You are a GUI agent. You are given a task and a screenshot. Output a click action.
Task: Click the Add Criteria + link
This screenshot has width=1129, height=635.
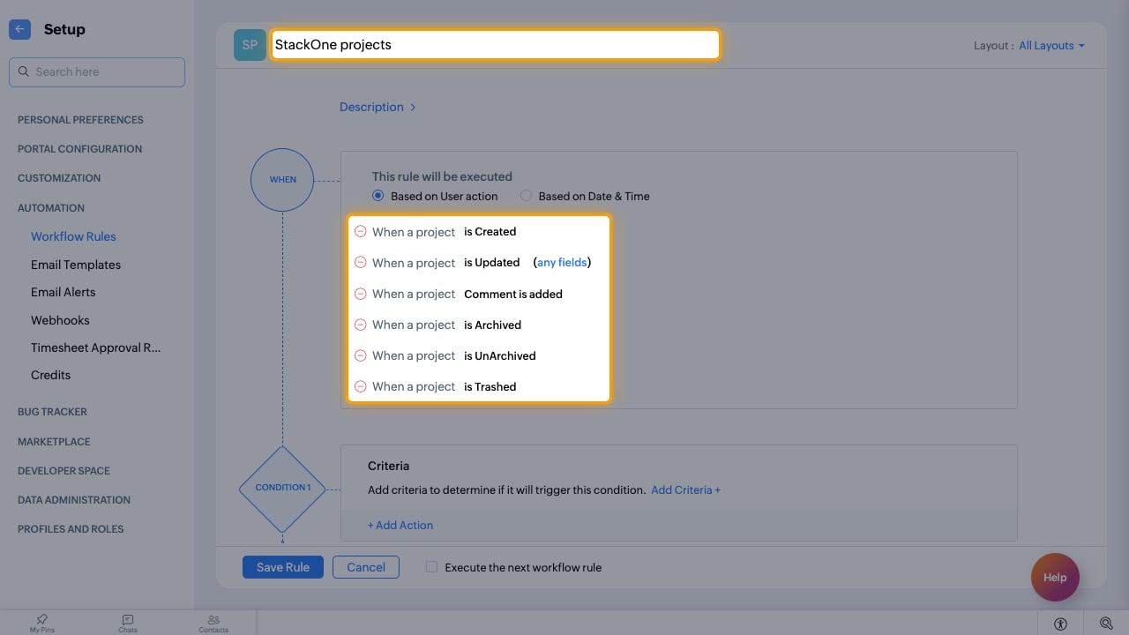coord(685,489)
